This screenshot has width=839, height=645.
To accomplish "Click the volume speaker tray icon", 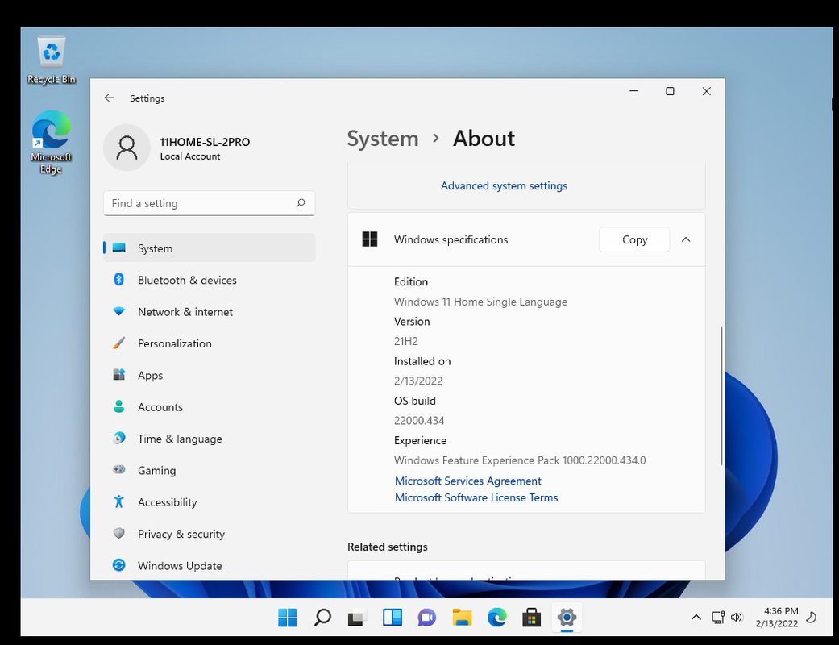I will point(737,617).
